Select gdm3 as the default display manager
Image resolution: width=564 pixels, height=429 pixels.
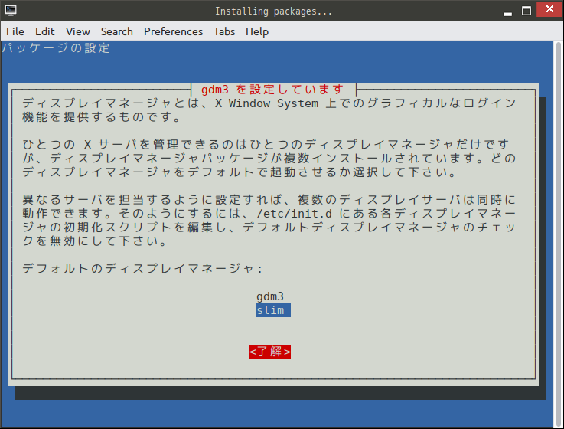point(270,296)
